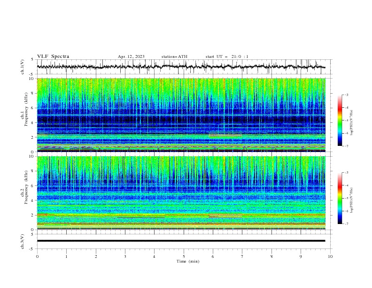The width and height of the screenshot is (372, 288).
Task: Click the x-axis tick label "3"
Action: coord(125,256)
